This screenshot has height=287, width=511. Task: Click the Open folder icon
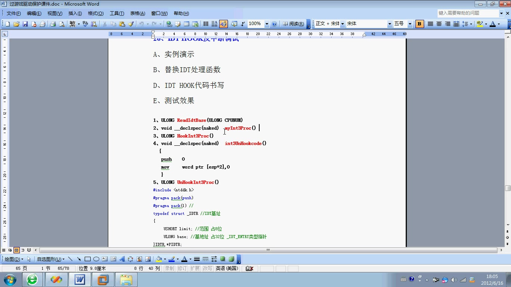pyautogui.click(x=16, y=24)
